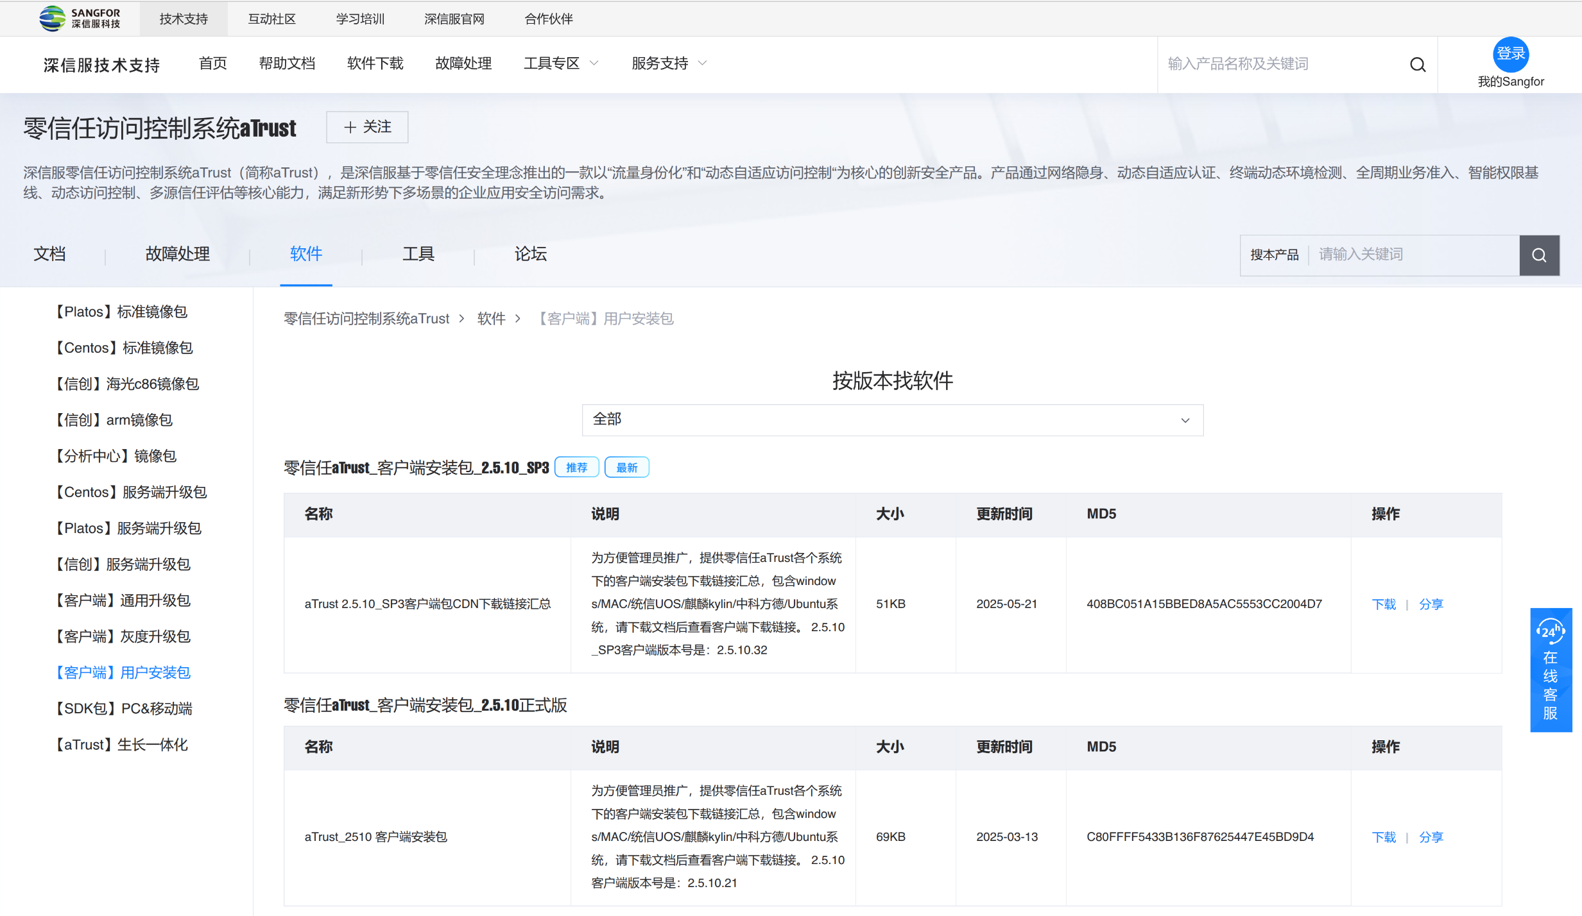Image resolution: width=1582 pixels, height=916 pixels.
Task: Switch to the 故障处理 product tab
Action: (x=178, y=254)
